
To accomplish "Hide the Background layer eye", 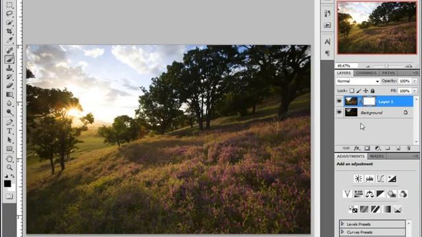I will [339, 113].
